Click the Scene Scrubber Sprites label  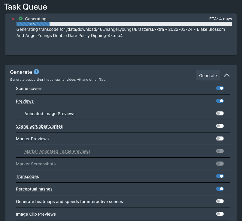(39, 126)
